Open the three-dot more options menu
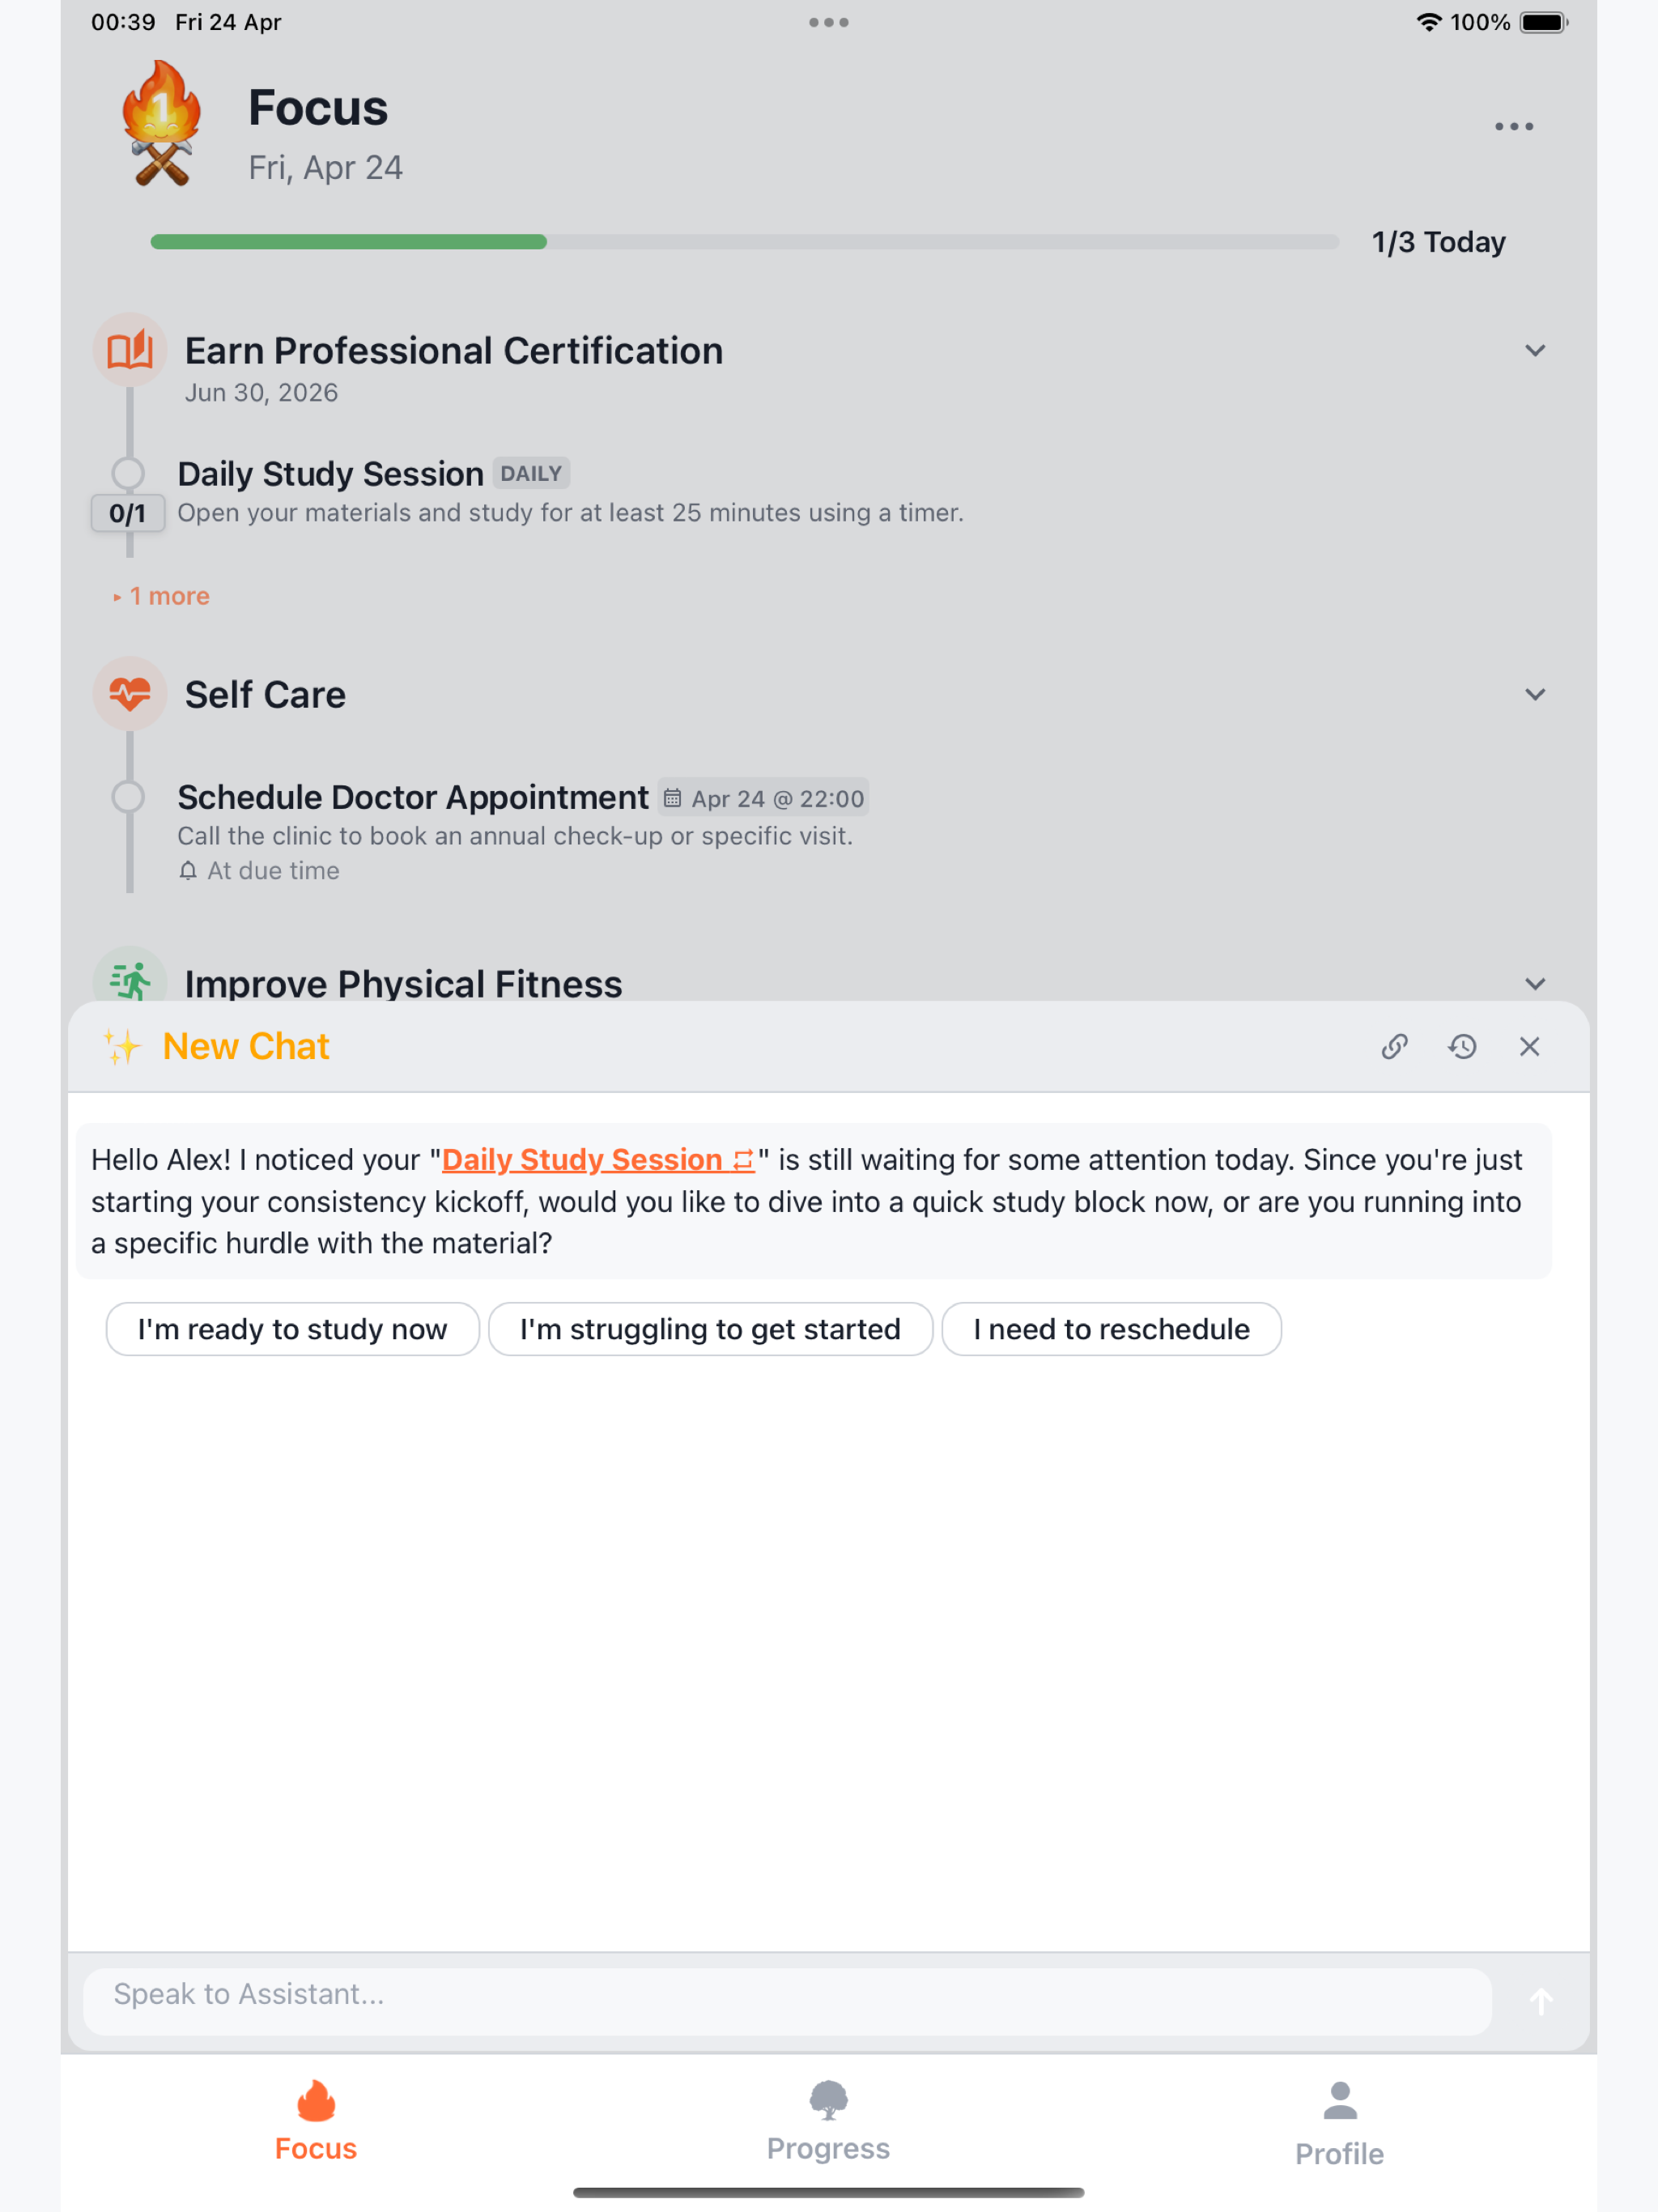This screenshot has width=1658, height=2212. [1513, 126]
